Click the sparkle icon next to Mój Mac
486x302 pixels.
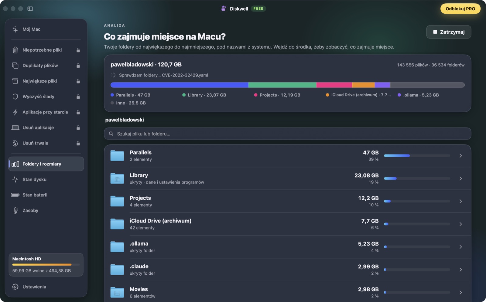(x=15, y=29)
